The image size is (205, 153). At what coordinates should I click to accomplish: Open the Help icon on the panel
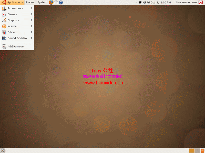click(60, 2)
